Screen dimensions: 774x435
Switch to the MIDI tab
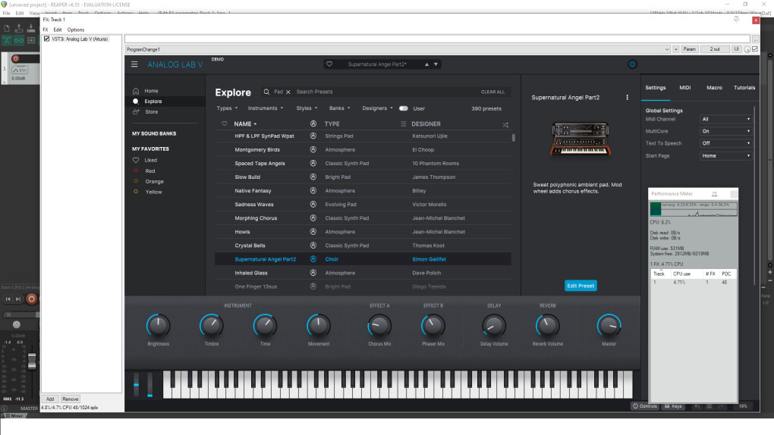click(x=685, y=88)
